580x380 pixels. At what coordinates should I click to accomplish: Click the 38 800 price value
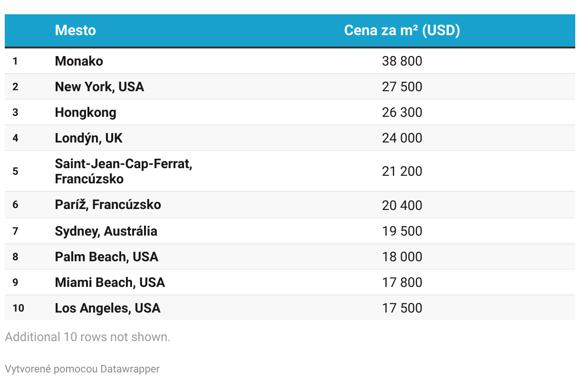pos(402,61)
